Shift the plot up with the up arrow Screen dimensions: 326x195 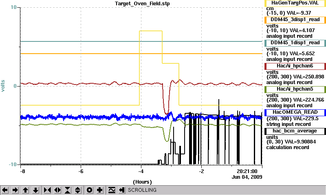point(25,190)
